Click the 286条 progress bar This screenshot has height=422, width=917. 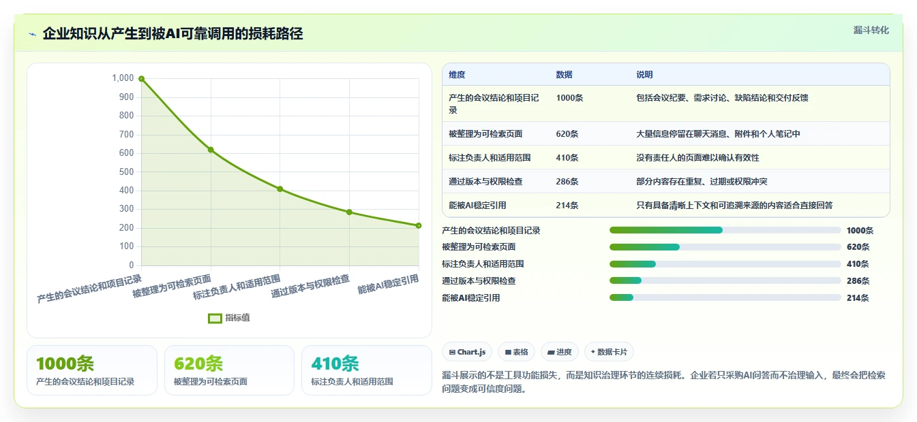point(725,280)
